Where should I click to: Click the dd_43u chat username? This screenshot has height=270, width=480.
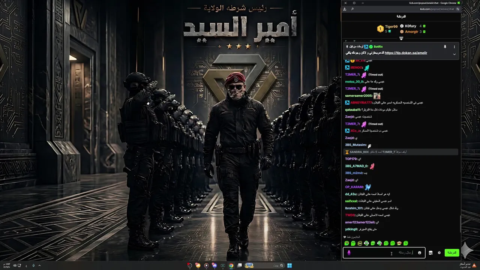coord(351,194)
